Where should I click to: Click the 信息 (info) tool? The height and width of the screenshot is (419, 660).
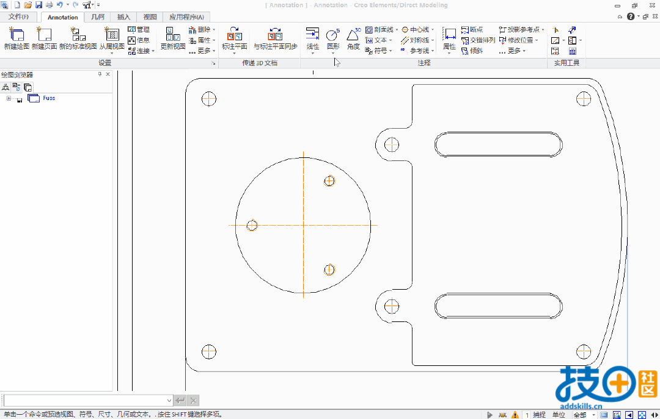139,40
